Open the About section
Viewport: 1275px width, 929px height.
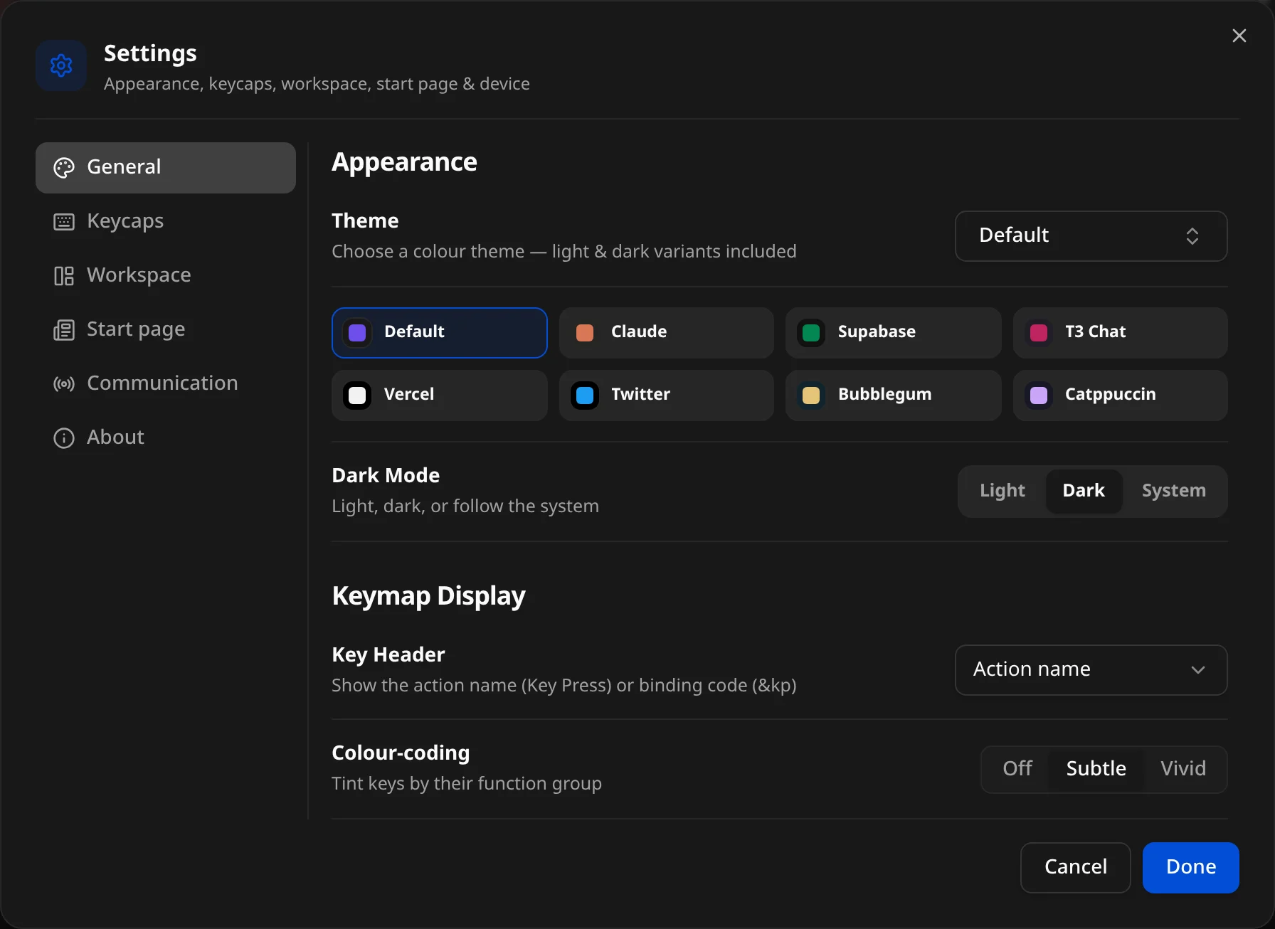click(166, 438)
